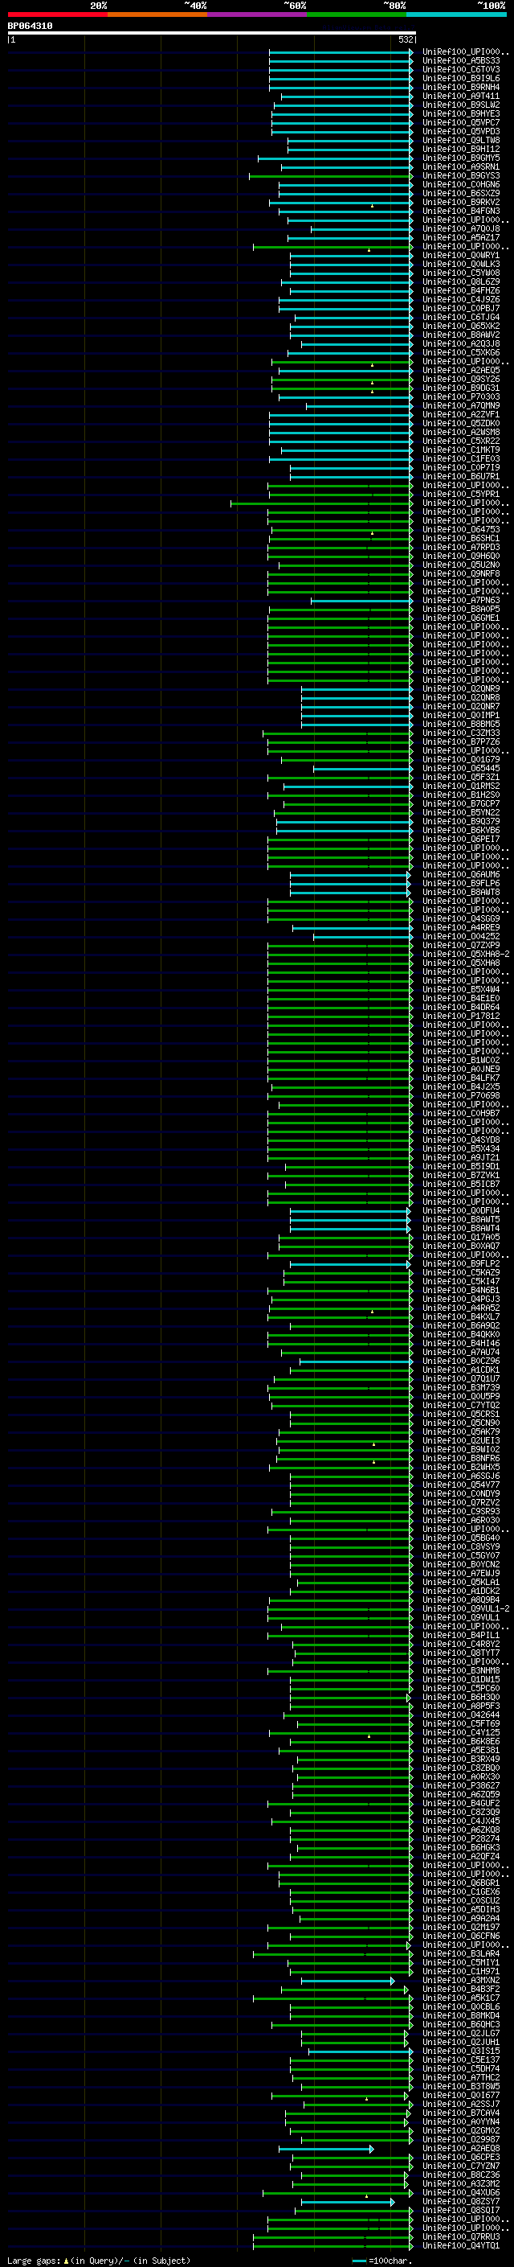Click the UniRef100_C5YW08 label

(461, 273)
